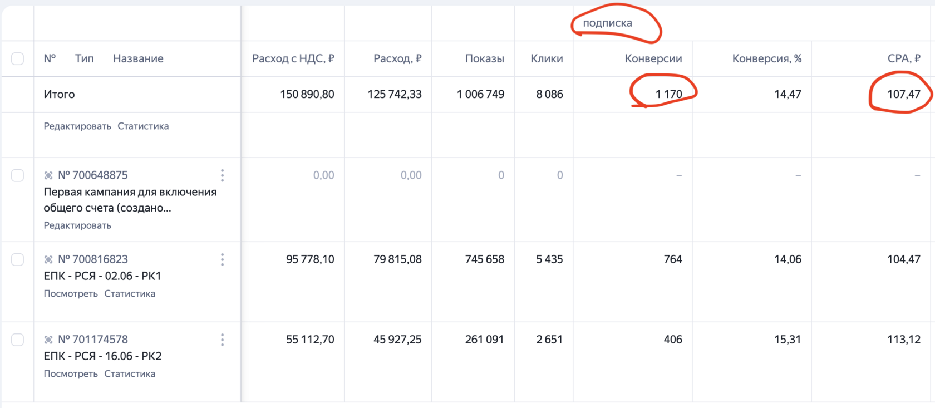Select conversion rate 15,31

click(x=788, y=340)
